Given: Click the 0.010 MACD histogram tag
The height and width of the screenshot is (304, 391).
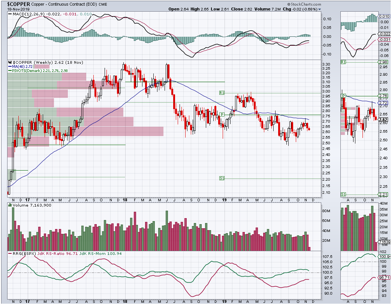Looking at the screenshot, I should point(384,16).
